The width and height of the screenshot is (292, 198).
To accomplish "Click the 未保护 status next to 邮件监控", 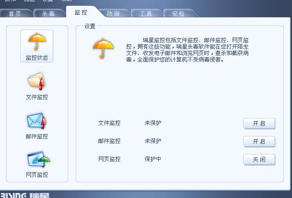I will coord(153,141).
